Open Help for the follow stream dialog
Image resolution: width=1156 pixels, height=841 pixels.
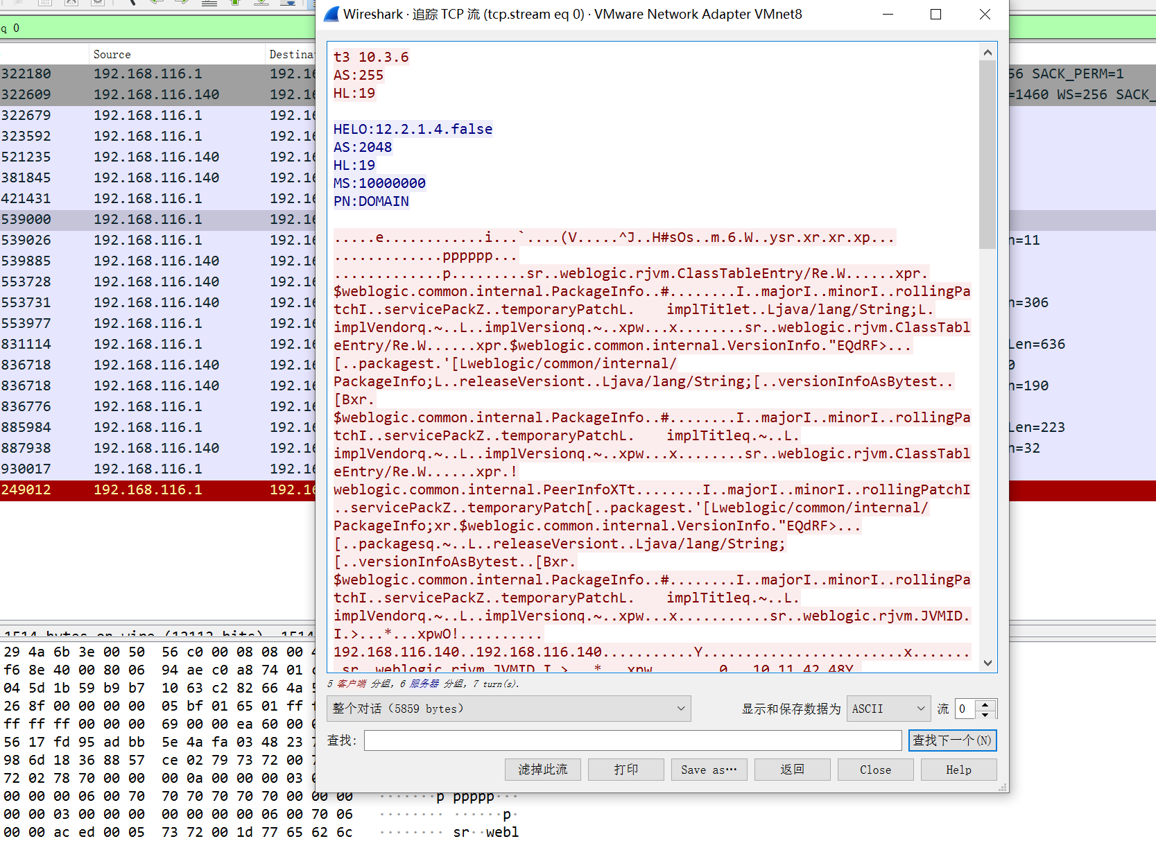(959, 770)
